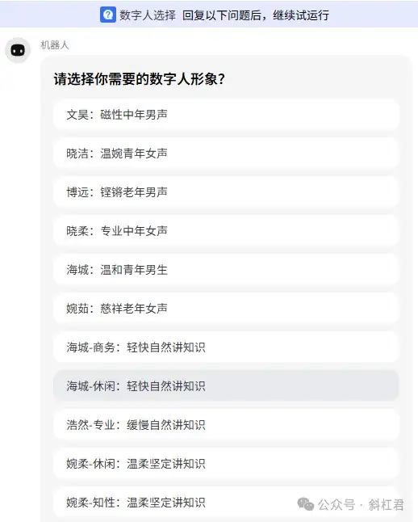Select 浩然-专业:缓慢自然讲知识 option
The width and height of the screenshot is (418, 522).
[226, 425]
